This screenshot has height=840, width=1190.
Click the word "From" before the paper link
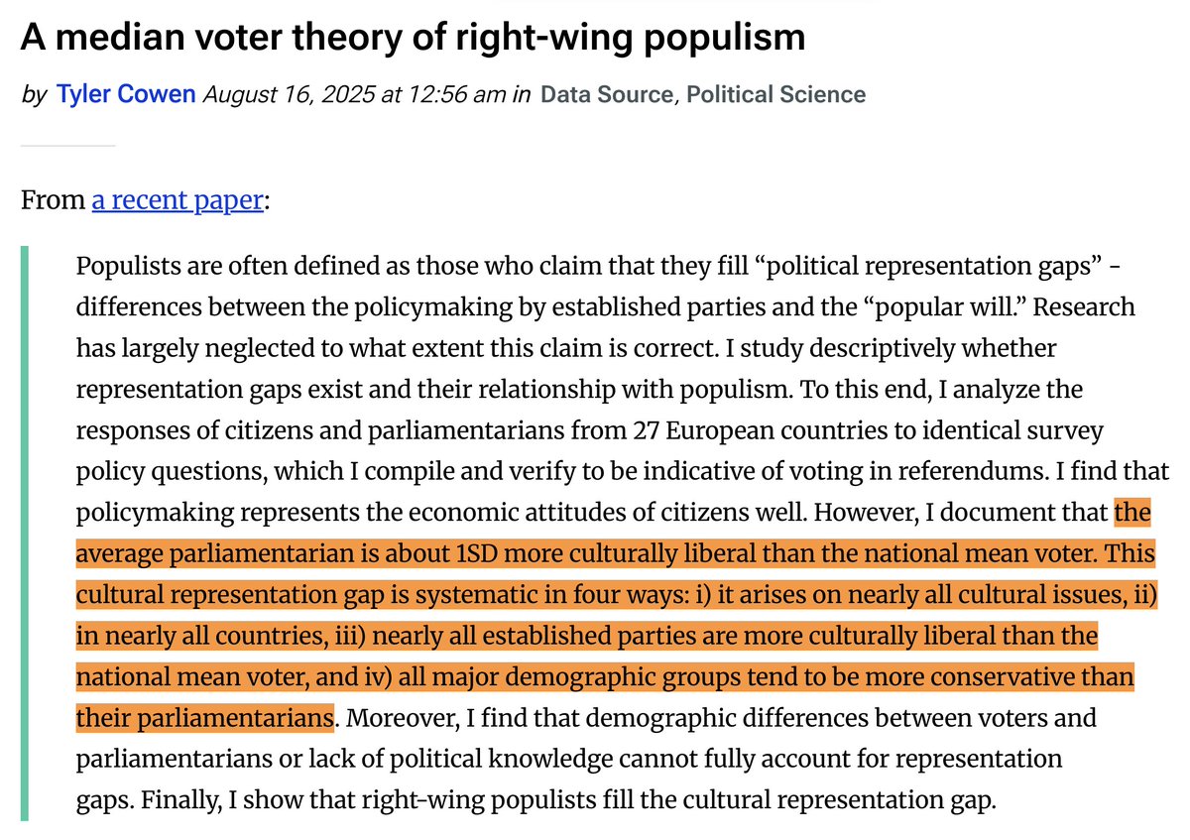tap(53, 200)
